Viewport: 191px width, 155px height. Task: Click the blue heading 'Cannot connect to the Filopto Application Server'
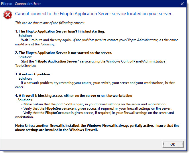pos(94,14)
